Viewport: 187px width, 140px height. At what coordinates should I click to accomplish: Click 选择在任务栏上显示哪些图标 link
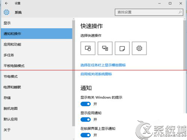pyautogui.click(x=103, y=65)
